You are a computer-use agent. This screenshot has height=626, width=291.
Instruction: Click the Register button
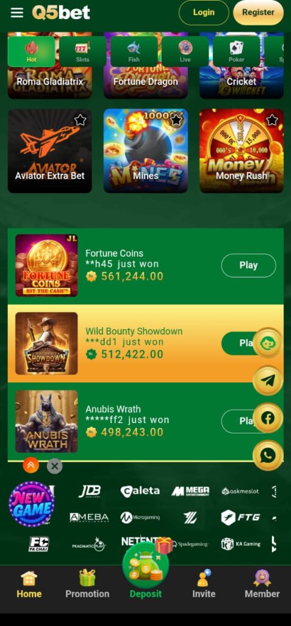pos(258,12)
